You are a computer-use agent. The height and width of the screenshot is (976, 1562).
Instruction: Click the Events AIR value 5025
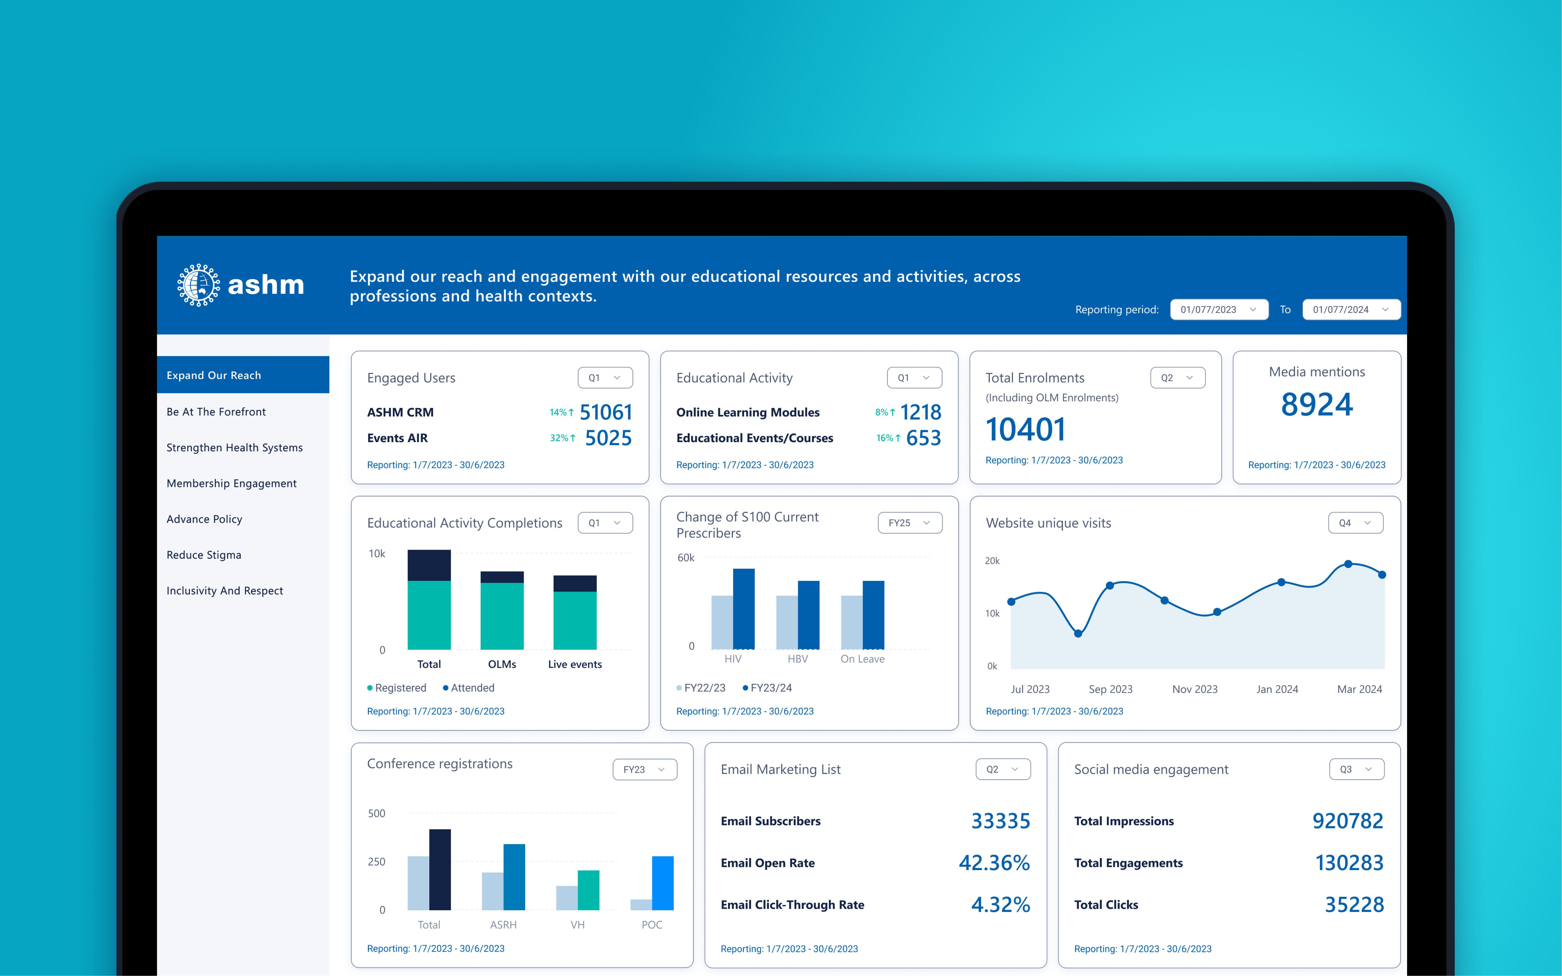[608, 438]
